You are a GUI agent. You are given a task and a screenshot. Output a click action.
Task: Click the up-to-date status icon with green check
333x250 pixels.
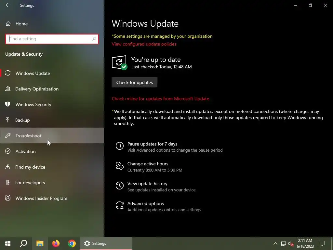[119, 62]
